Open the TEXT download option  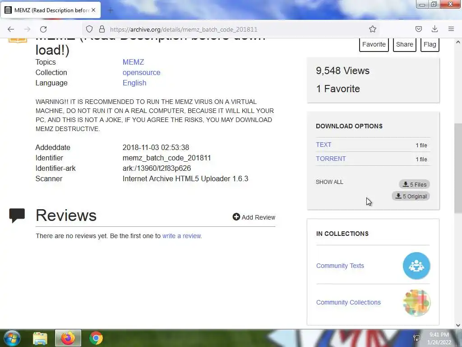[323, 145]
